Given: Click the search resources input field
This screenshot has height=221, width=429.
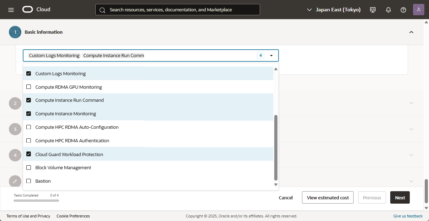Looking at the screenshot, I should pyautogui.click(x=178, y=10).
